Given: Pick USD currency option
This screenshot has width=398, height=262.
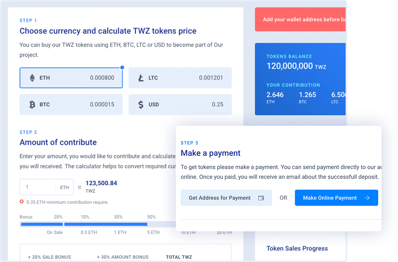Looking at the screenshot, I should pyautogui.click(x=180, y=104).
